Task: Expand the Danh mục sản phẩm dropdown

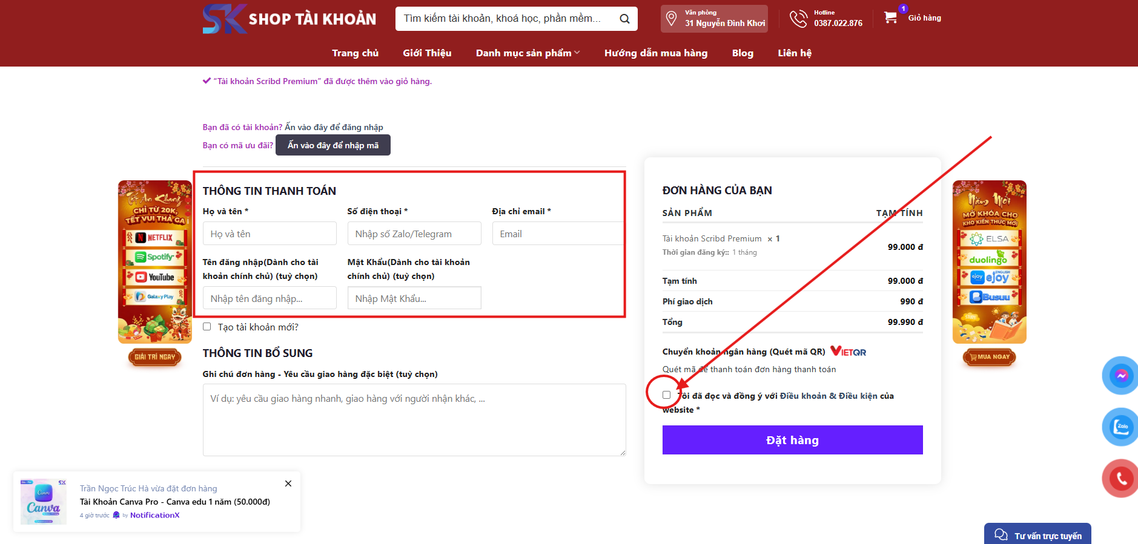Action: coord(527,53)
